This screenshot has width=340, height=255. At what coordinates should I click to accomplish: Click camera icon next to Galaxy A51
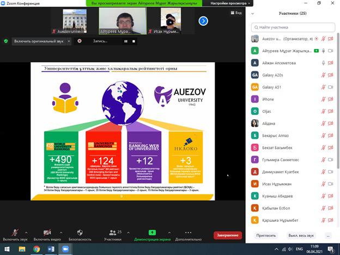click(x=330, y=87)
